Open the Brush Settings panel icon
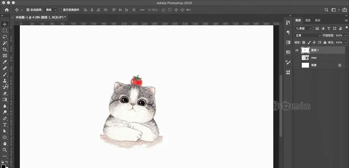This screenshot has width=349, height=168. (288, 62)
